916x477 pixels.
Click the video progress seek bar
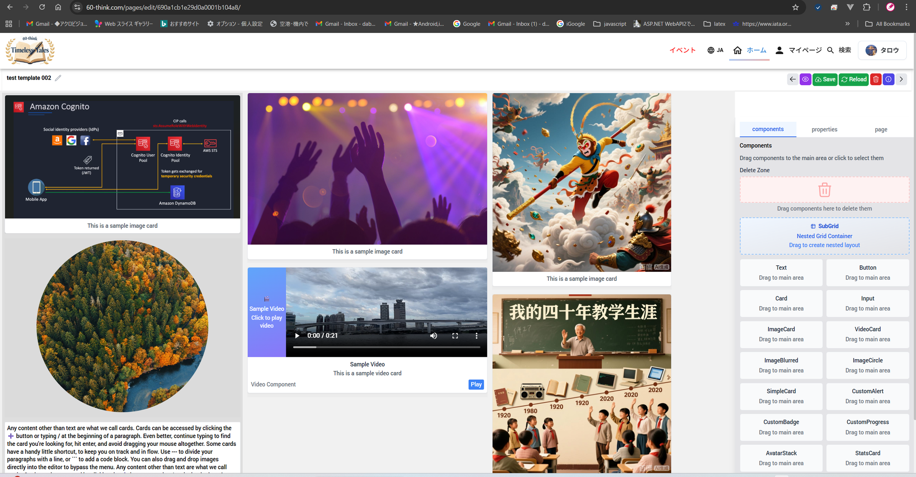point(386,347)
